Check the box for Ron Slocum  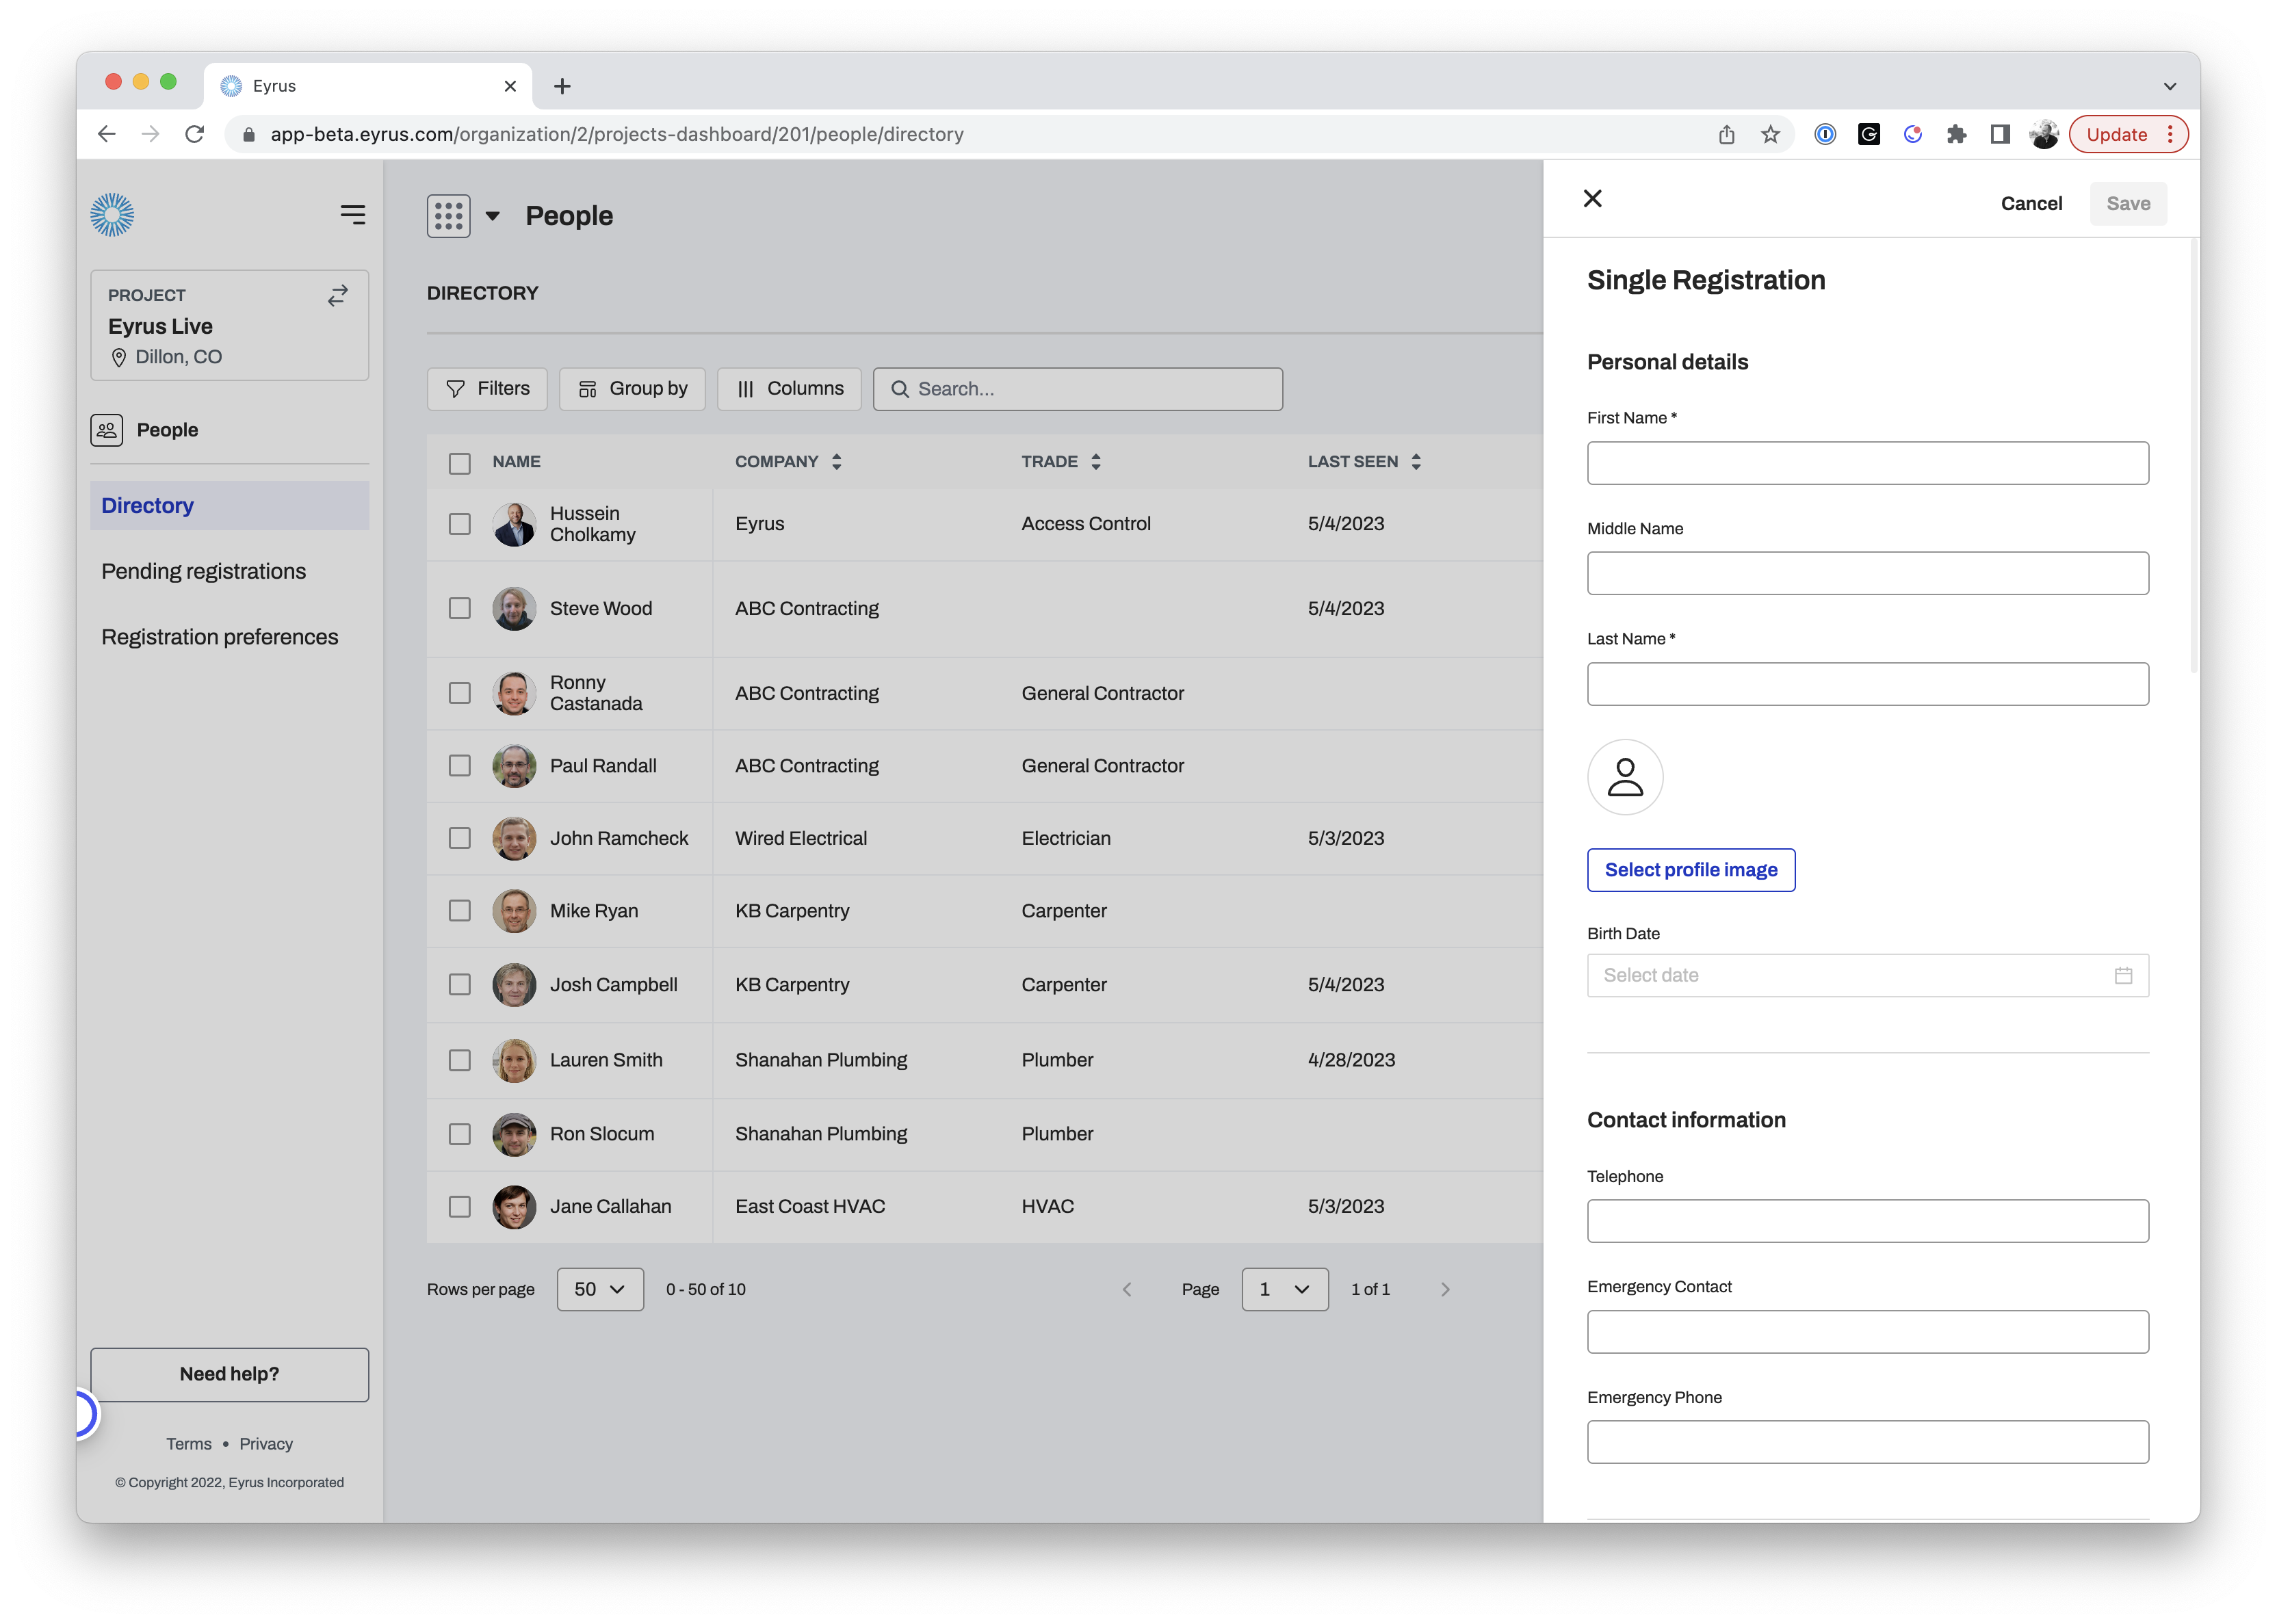click(459, 1134)
